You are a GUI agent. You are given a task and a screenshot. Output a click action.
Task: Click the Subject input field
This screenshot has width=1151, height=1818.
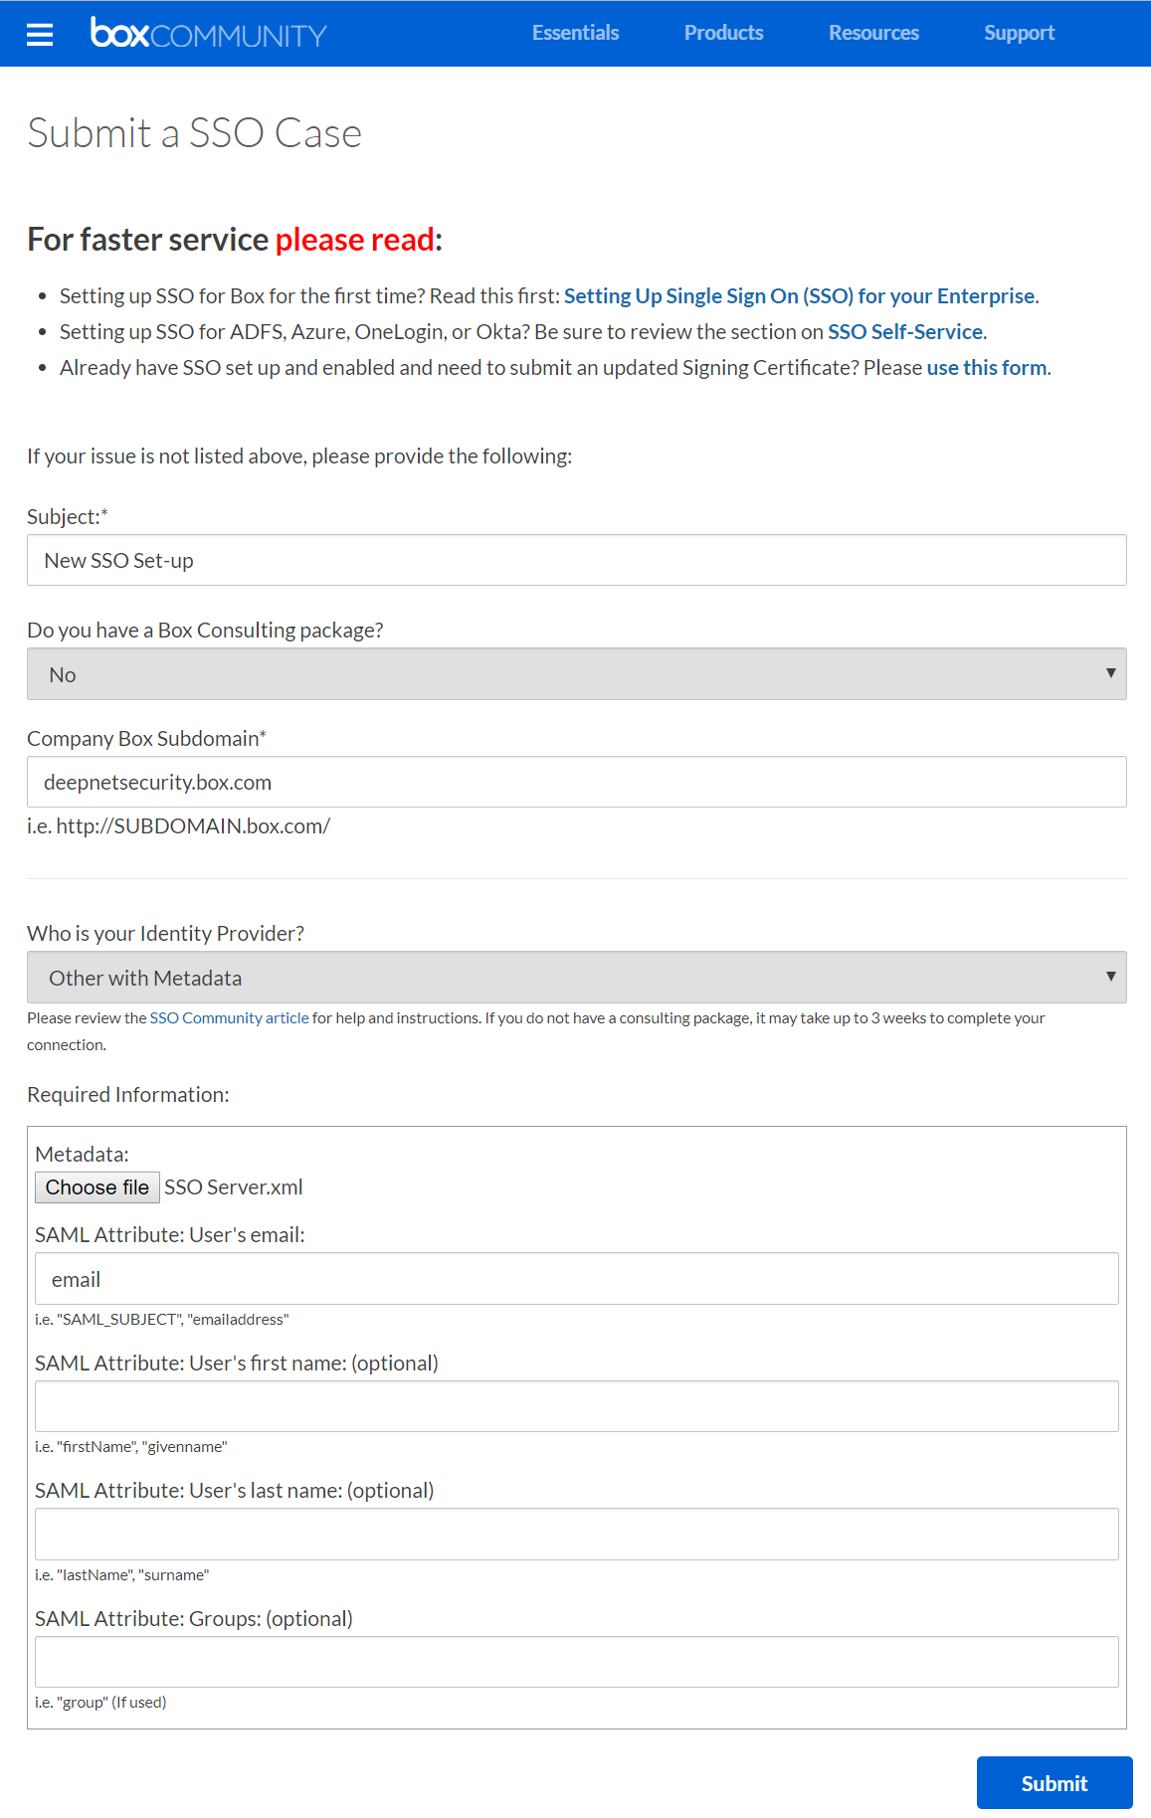pyautogui.click(x=576, y=561)
